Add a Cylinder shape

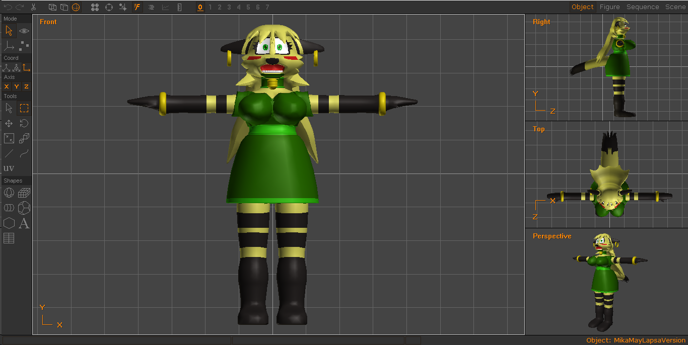tap(9, 208)
